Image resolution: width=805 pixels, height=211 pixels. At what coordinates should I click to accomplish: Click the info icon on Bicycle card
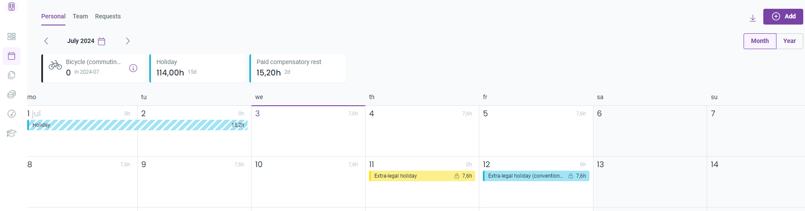pyautogui.click(x=133, y=68)
